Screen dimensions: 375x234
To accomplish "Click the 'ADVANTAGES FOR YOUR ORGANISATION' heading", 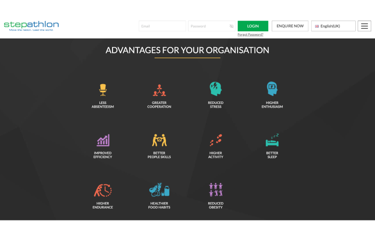I will click(x=187, y=51).
